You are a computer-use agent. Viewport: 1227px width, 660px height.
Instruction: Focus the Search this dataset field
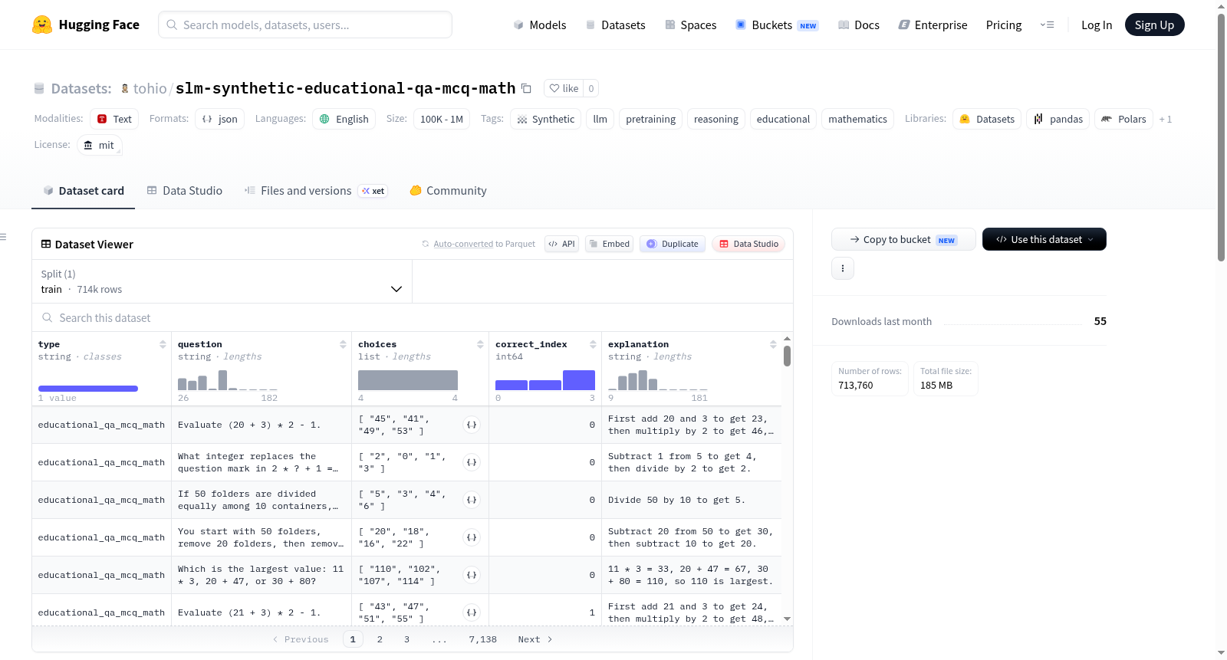(413, 317)
